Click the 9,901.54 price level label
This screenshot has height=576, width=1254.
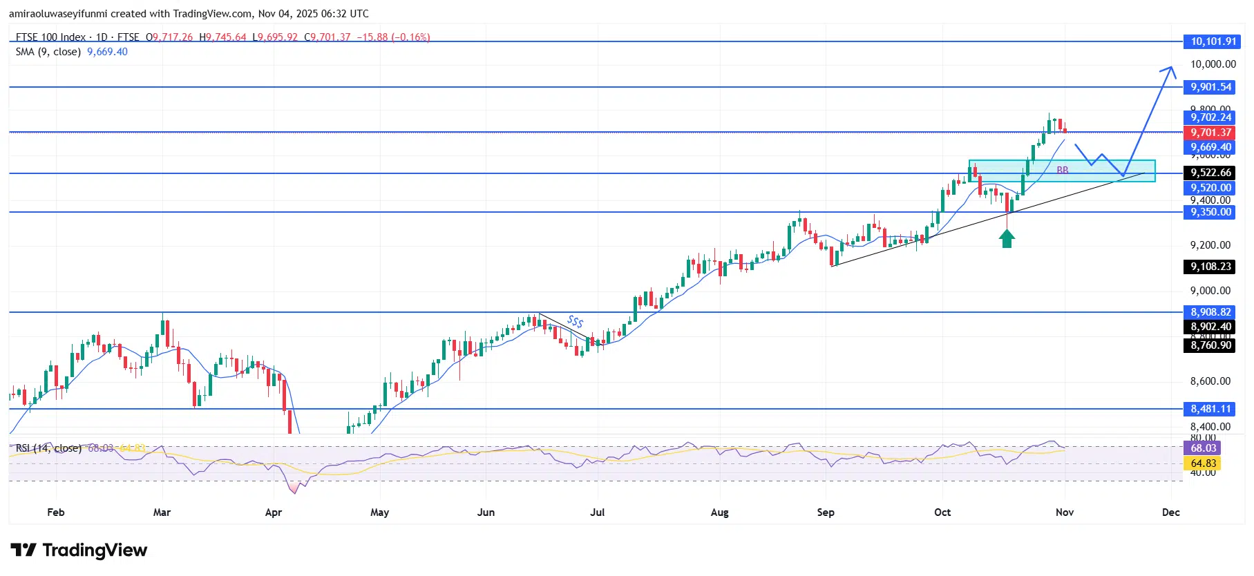point(1210,87)
